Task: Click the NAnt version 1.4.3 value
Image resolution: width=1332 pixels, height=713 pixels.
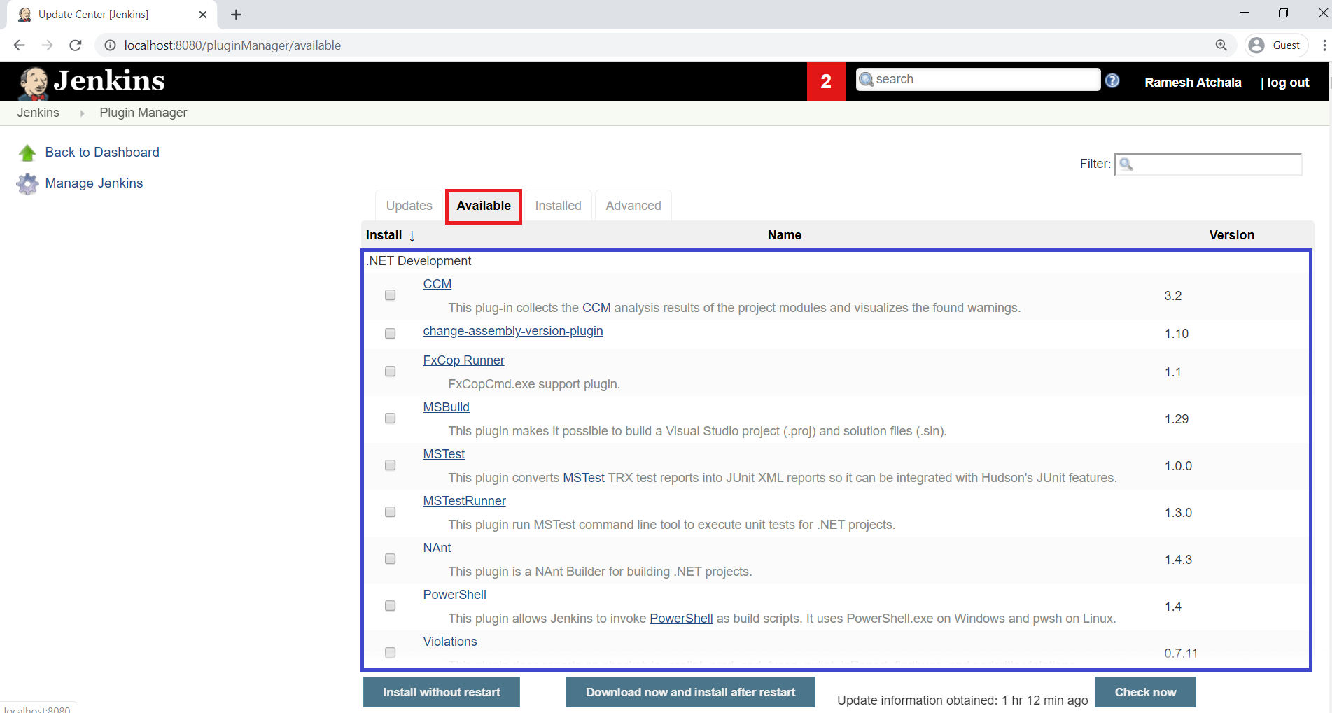Action: click(x=1178, y=560)
